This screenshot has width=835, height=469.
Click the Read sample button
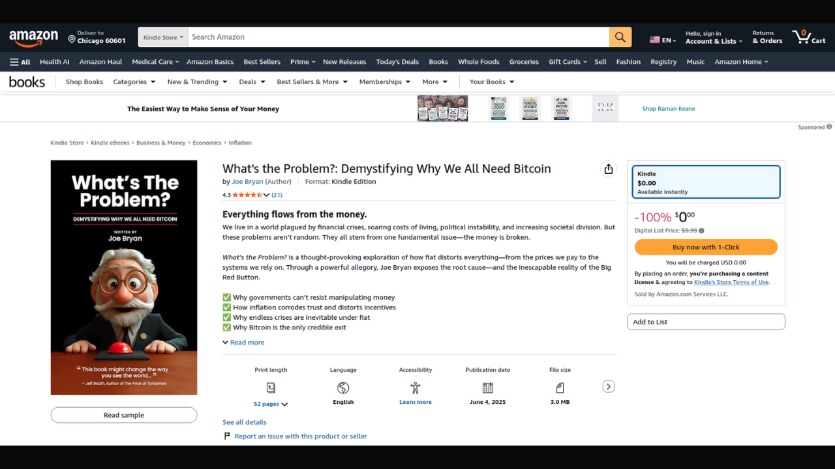(124, 415)
